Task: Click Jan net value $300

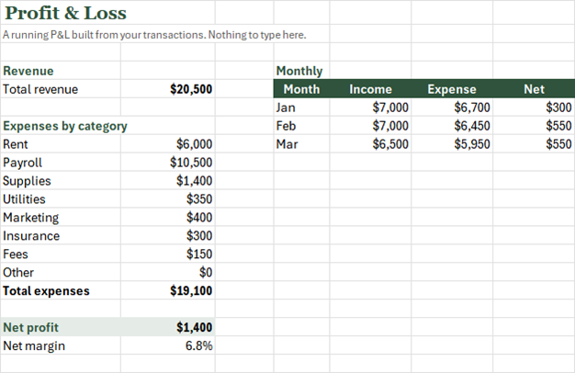Action: (558, 107)
